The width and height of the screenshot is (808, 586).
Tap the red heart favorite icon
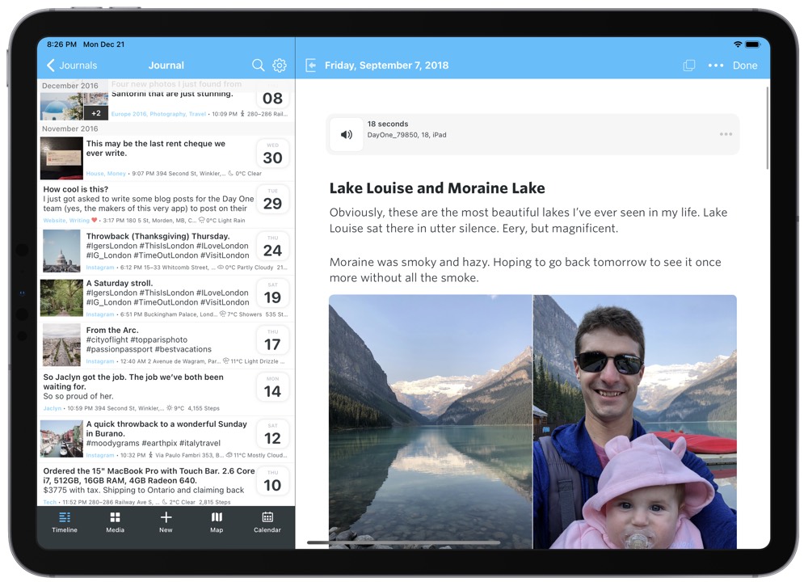coord(95,220)
